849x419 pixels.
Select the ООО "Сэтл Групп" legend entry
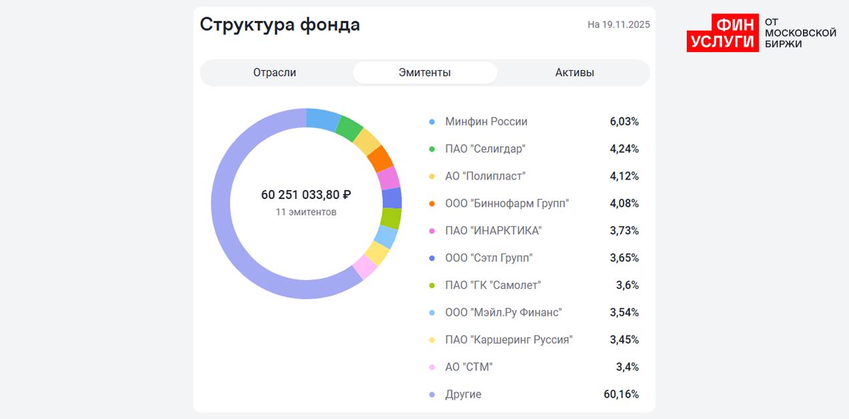click(489, 258)
